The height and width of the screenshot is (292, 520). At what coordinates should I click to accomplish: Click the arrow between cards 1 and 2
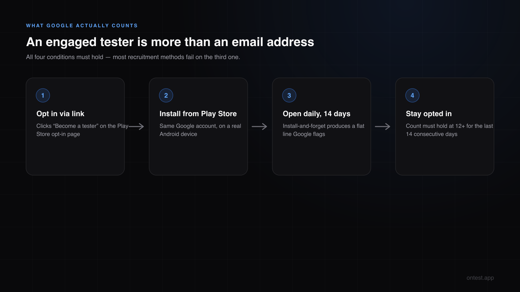click(x=136, y=127)
